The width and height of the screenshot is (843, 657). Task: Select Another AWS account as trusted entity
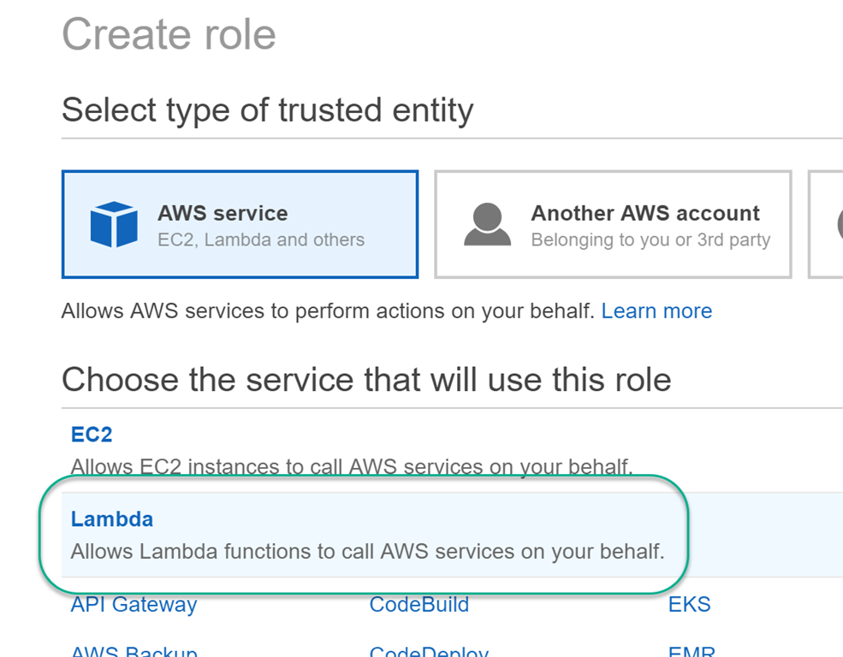(612, 224)
